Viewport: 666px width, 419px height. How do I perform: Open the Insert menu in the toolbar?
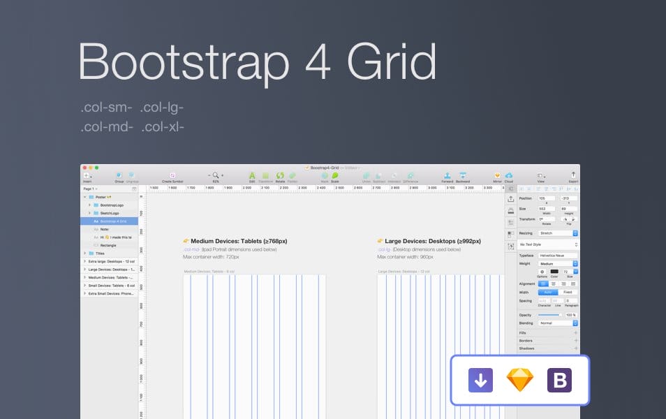pos(89,175)
